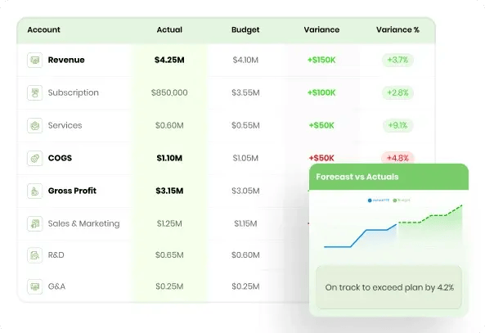Click the green budget legend dot

[x=395, y=200]
